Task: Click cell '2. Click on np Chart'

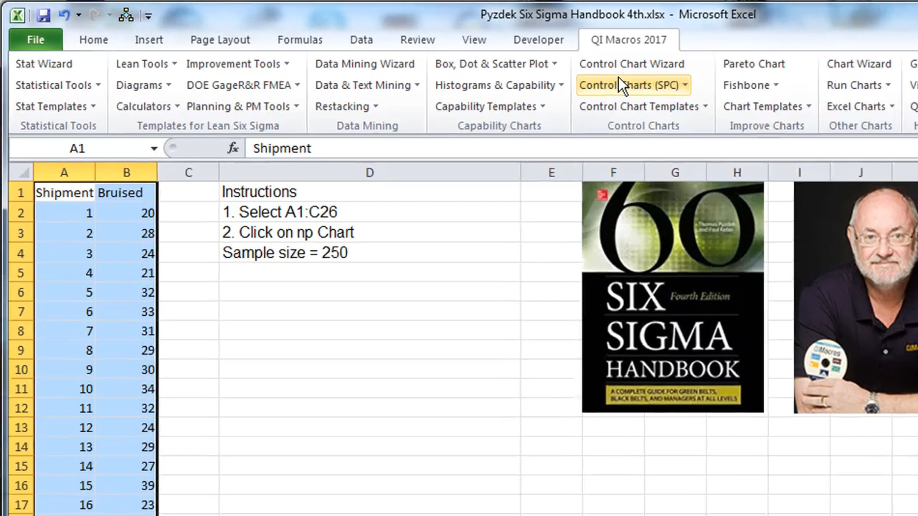Action: [369, 232]
